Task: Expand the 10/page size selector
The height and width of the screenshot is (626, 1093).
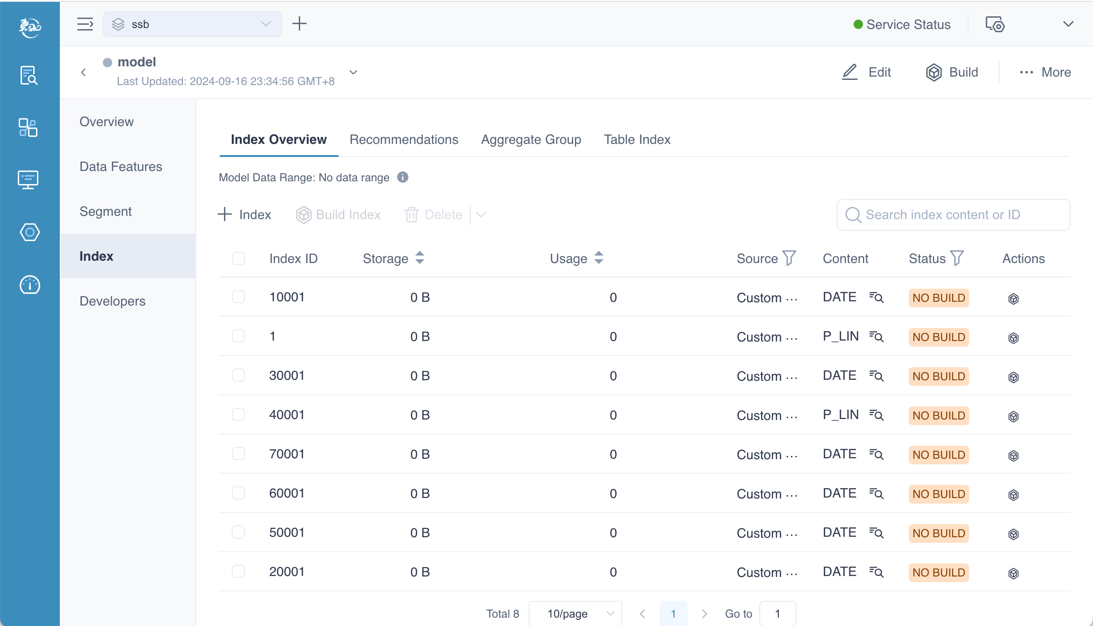Action: pyautogui.click(x=576, y=613)
